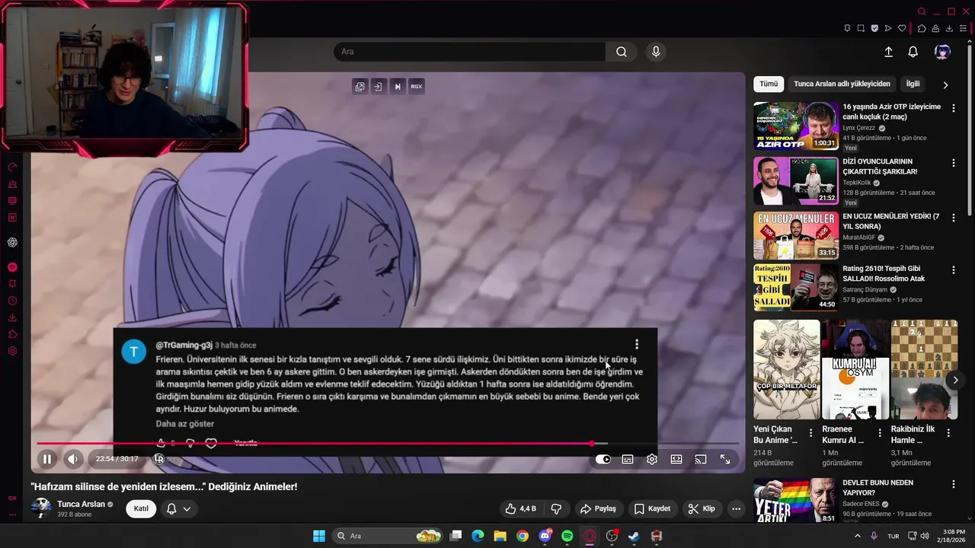Open the YouTube account avatar menu
Viewport: 975px width, 548px height.
tap(942, 52)
